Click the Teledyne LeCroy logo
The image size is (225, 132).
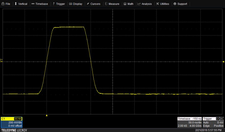click(x=14, y=130)
